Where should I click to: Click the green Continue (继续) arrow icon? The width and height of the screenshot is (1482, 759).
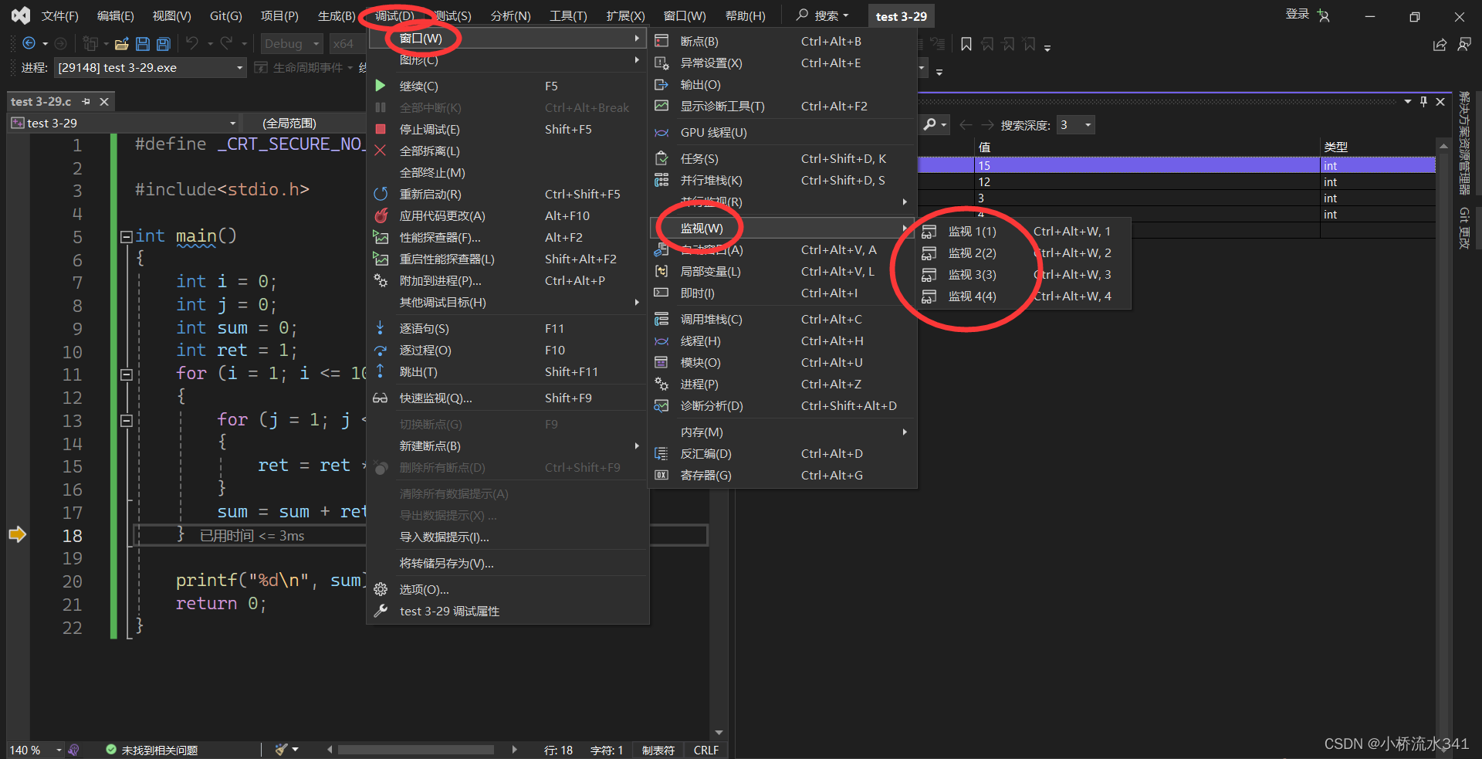click(381, 86)
